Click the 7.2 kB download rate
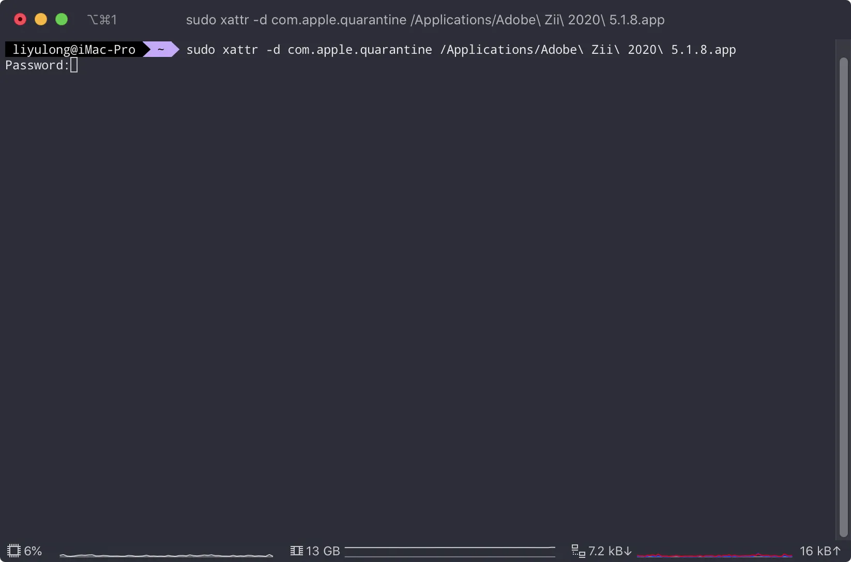The height and width of the screenshot is (562, 851). click(x=610, y=551)
